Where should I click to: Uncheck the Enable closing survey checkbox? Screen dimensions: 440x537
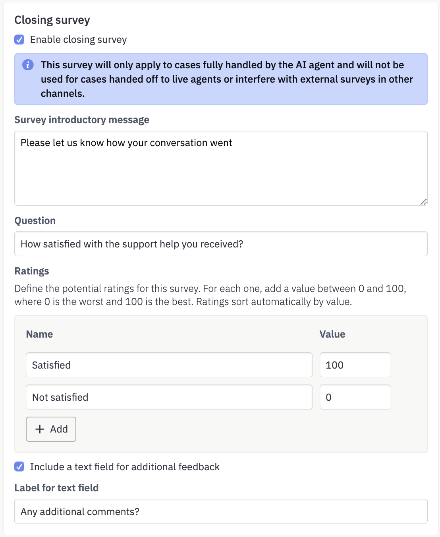pyautogui.click(x=19, y=39)
